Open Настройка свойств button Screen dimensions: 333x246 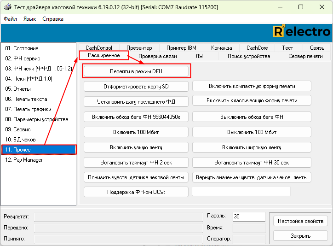(300, 222)
